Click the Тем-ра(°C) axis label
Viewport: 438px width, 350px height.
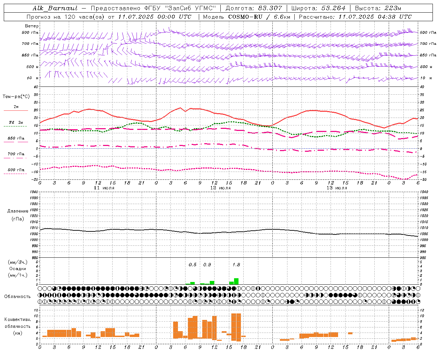pos(16,97)
